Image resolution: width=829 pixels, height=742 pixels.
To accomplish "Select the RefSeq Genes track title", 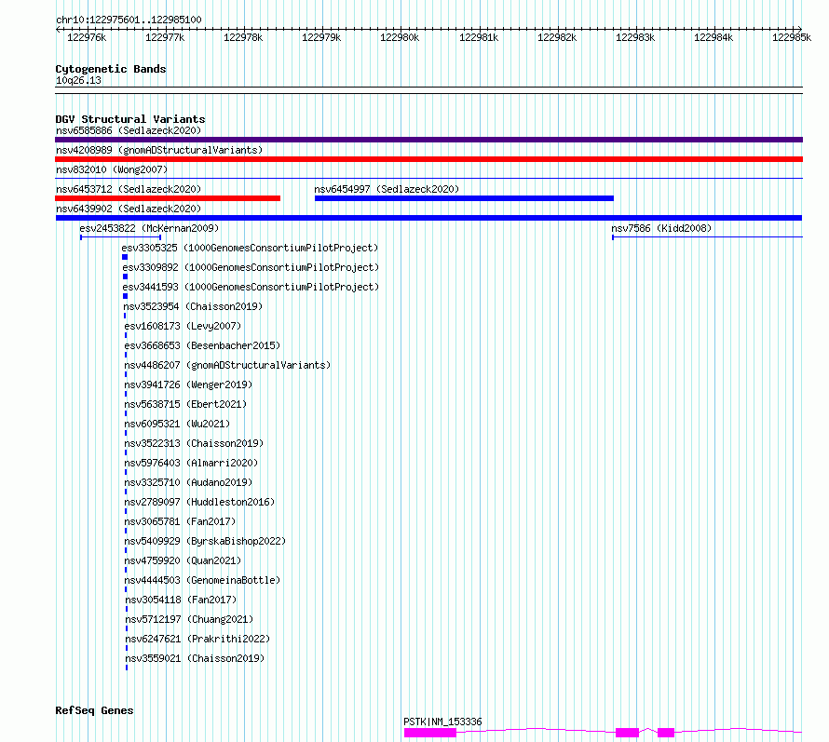I will pyautogui.click(x=94, y=710).
